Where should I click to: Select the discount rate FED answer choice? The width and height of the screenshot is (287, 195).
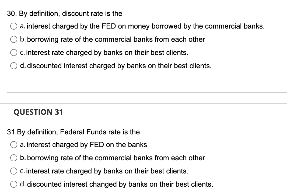pyautogui.click(x=14, y=26)
